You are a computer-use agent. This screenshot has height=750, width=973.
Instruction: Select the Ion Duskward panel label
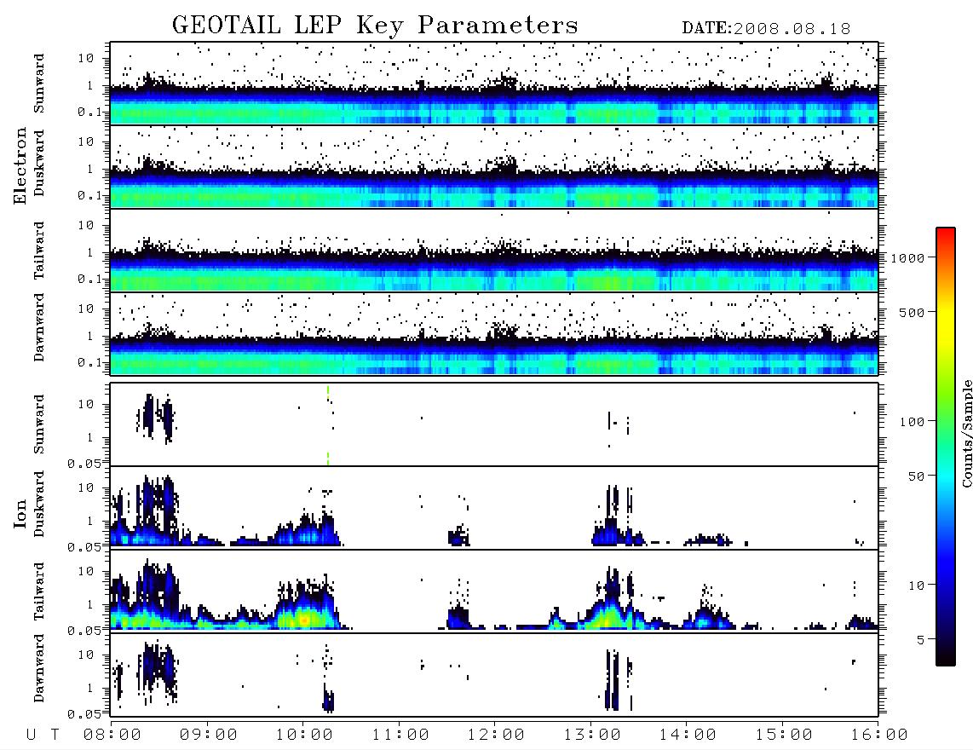click(39, 504)
